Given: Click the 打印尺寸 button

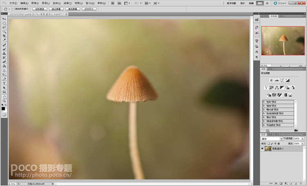Looking at the screenshot, I should click(89, 9).
